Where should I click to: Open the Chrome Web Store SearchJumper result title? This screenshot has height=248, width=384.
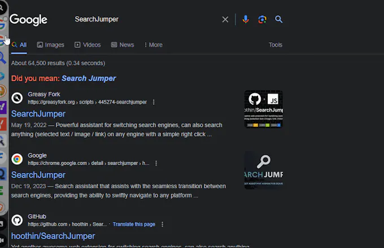(x=38, y=175)
